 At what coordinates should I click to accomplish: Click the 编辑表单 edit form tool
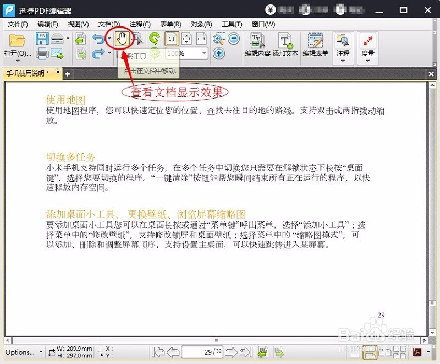tap(315, 45)
